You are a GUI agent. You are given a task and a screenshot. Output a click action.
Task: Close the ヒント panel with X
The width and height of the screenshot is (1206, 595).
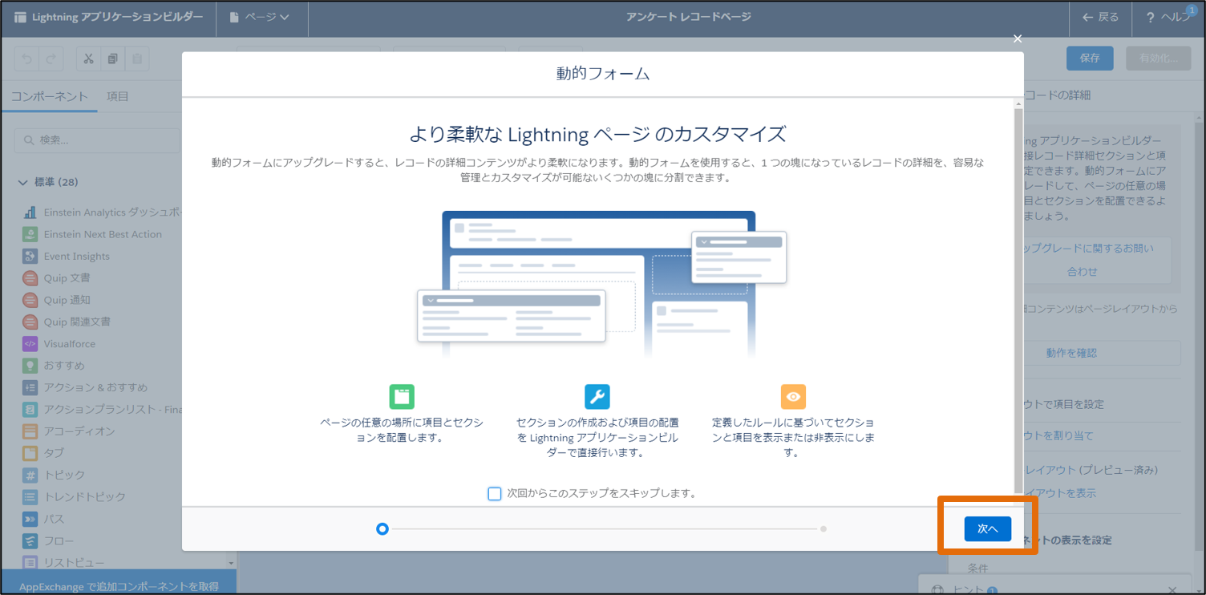(1173, 590)
